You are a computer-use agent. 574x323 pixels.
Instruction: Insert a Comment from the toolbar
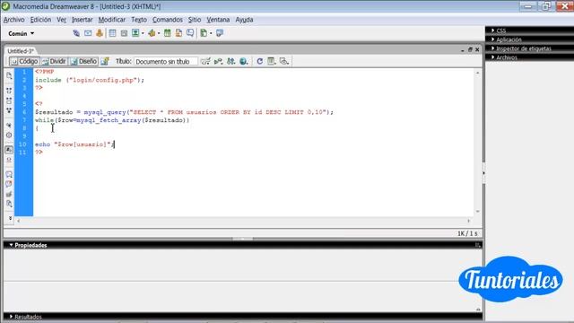click(190, 33)
